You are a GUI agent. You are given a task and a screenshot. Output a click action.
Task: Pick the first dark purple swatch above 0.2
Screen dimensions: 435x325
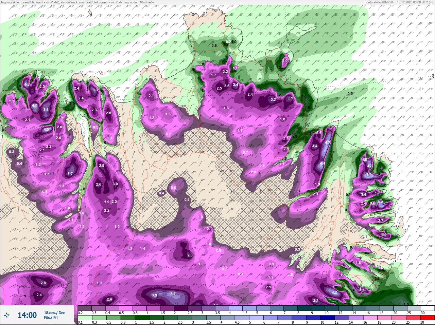coord(85,308)
